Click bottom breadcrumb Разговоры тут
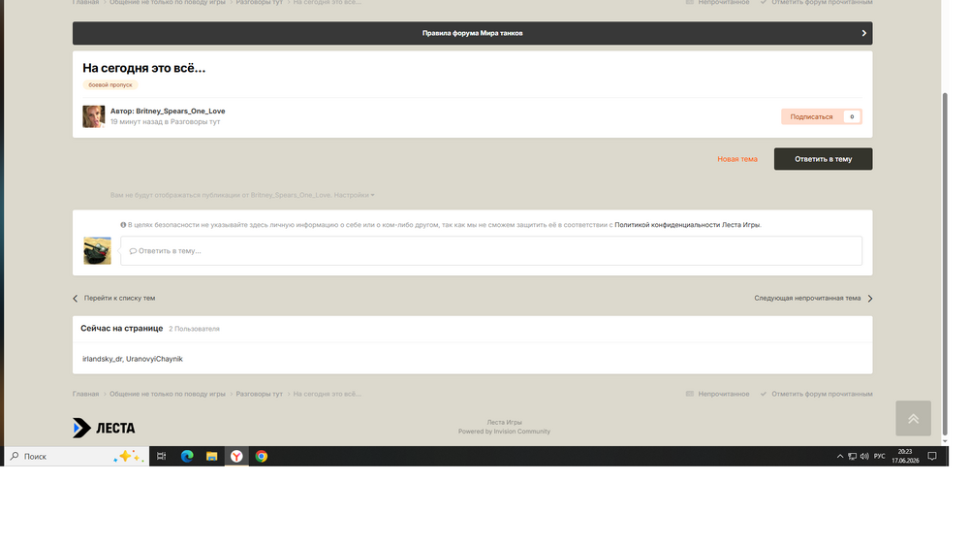Image resolution: width=969 pixels, height=545 pixels. tap(259, 394)
